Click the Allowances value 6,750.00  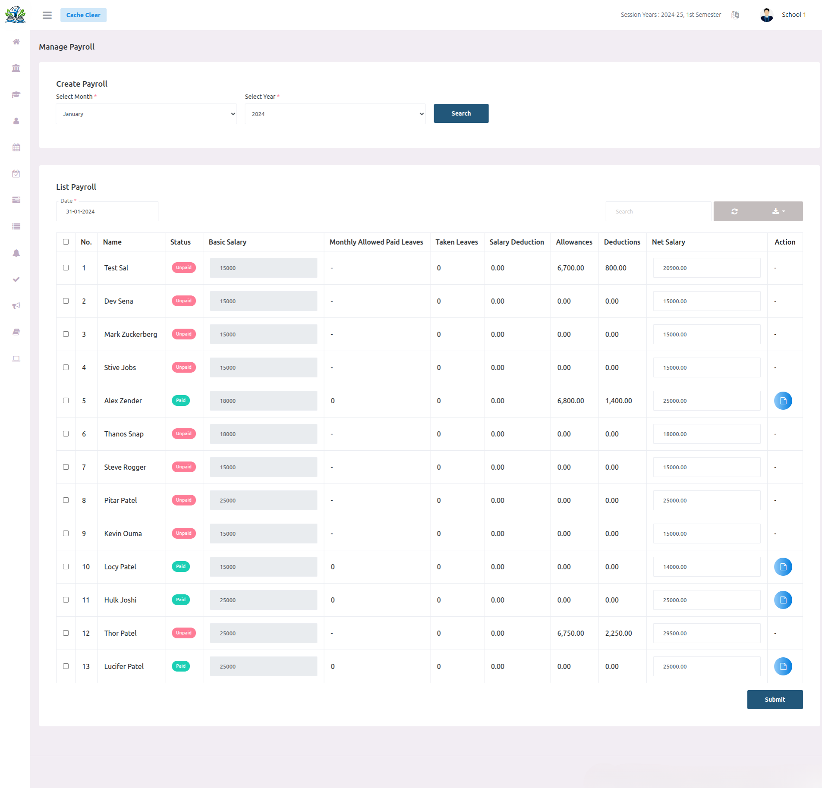(x=570, y=633)
